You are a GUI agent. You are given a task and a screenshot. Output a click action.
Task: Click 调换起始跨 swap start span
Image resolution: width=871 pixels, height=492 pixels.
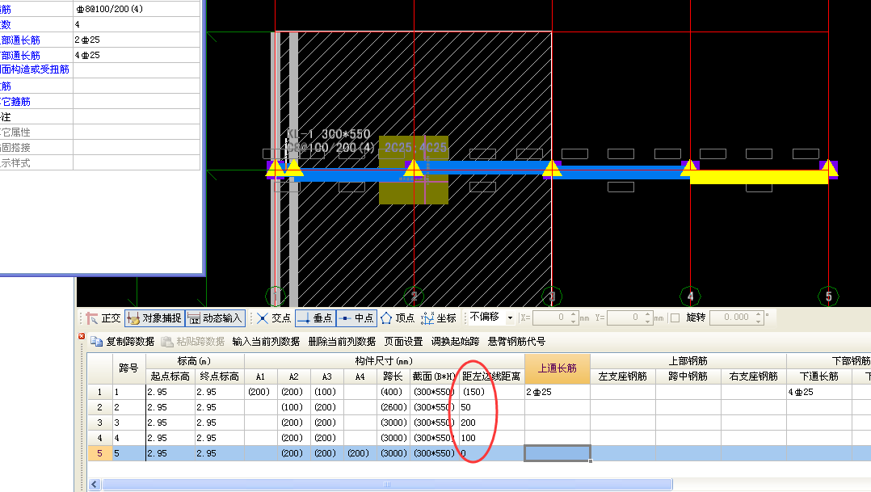click(455, 342)
